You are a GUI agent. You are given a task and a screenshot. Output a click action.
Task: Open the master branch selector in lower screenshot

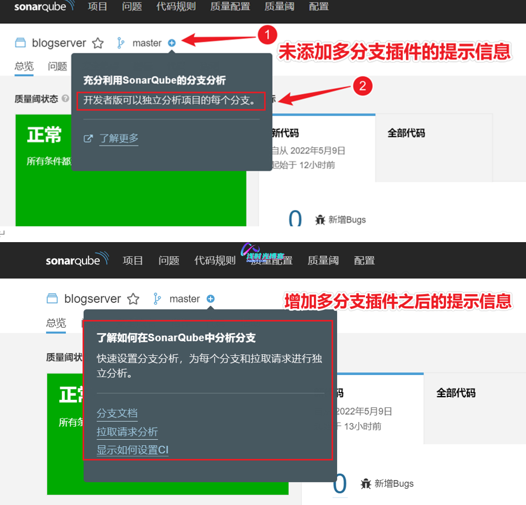184,299
